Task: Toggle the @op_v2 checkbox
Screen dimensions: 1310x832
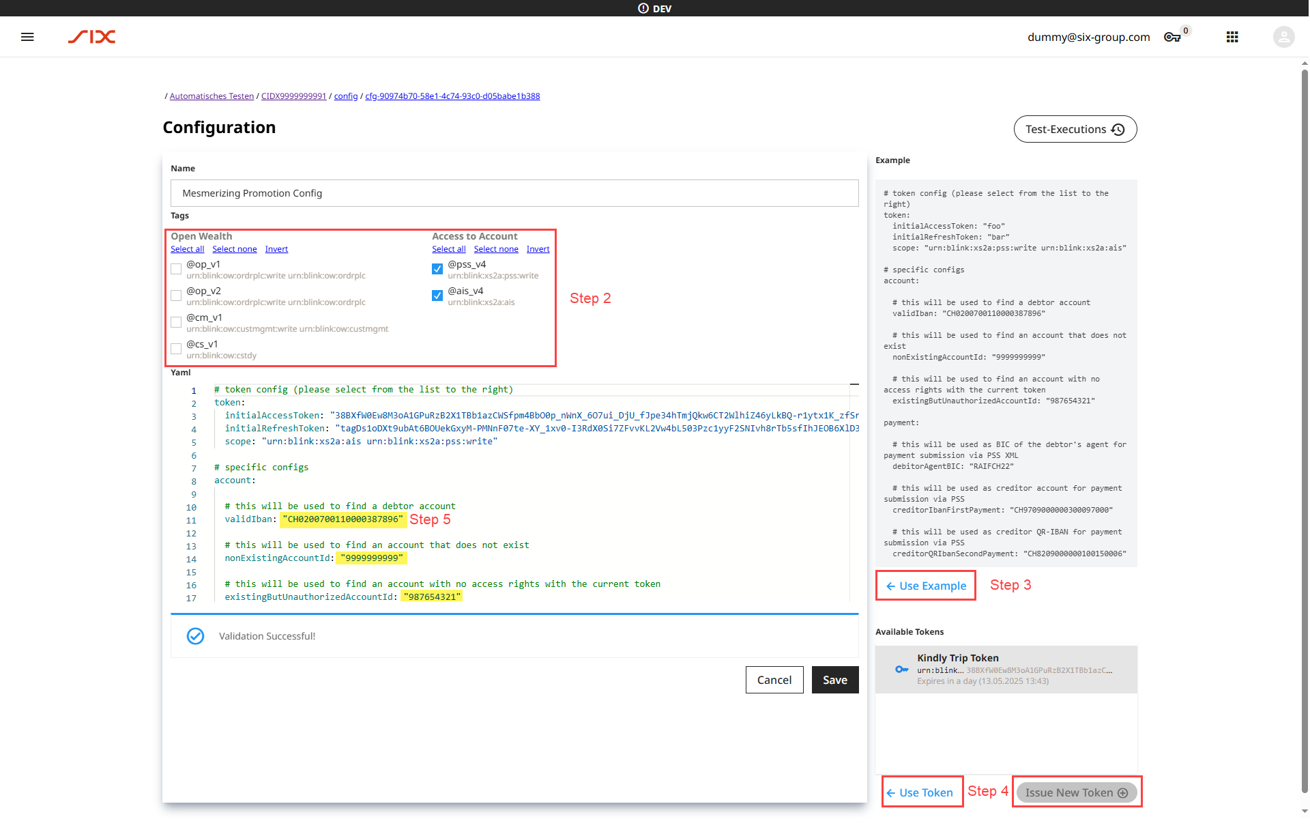Action: pyautogui.click(x=176, y=296)
